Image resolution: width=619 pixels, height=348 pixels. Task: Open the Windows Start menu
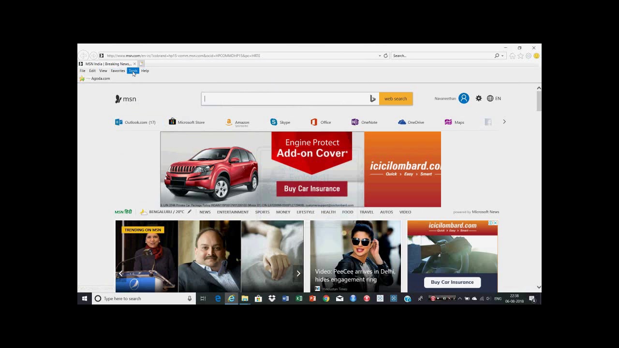click(84, 299)
